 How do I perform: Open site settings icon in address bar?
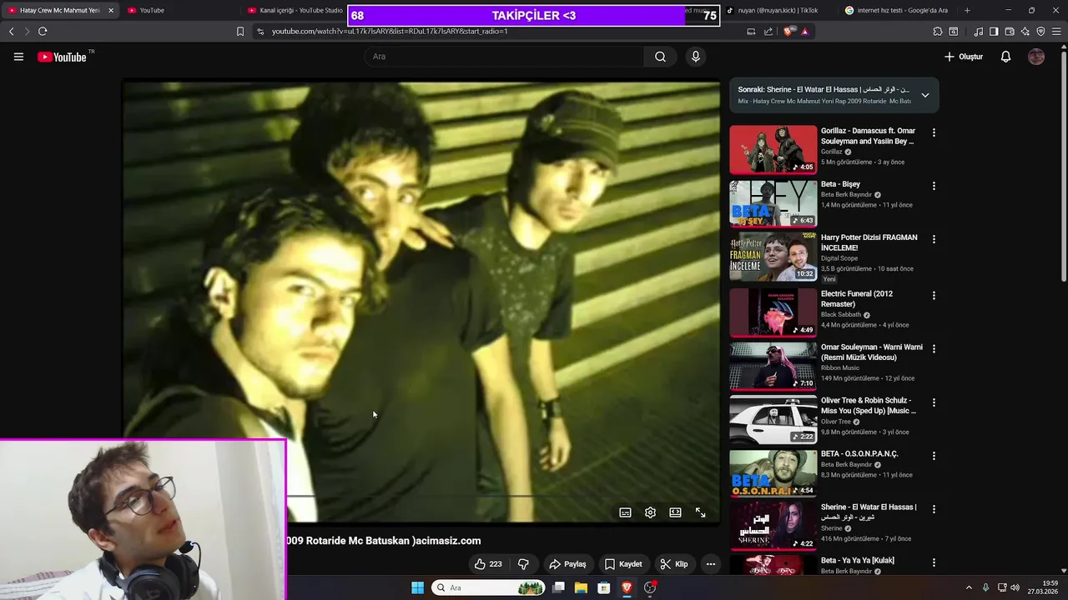tap(260, 32)
